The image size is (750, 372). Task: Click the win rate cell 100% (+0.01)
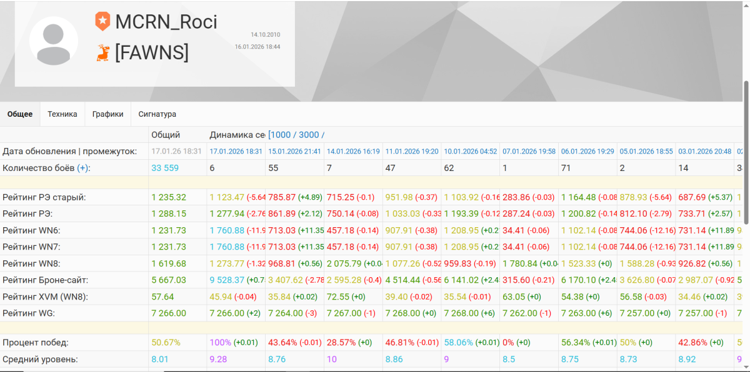pos(234,343)
